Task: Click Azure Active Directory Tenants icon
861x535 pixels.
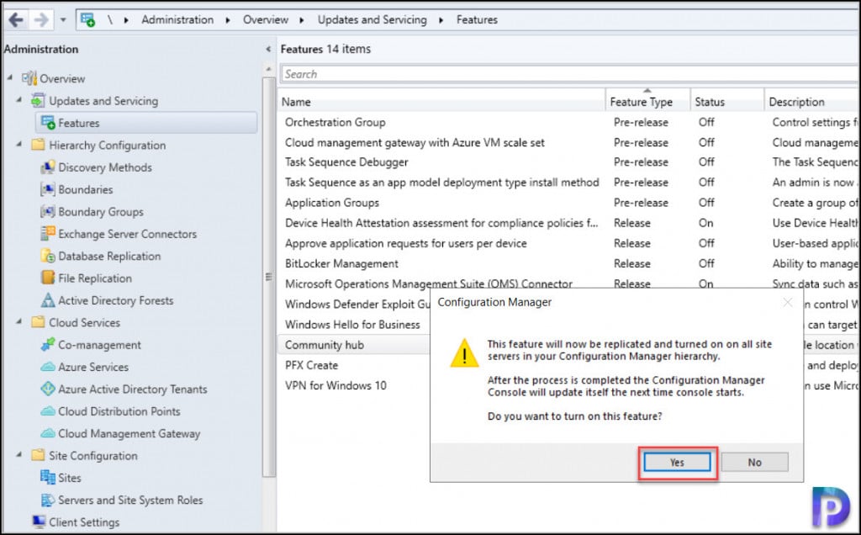Action: click(x=48, y=389)
